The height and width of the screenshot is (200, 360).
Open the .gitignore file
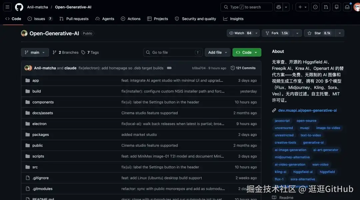(x=40, y=178)
